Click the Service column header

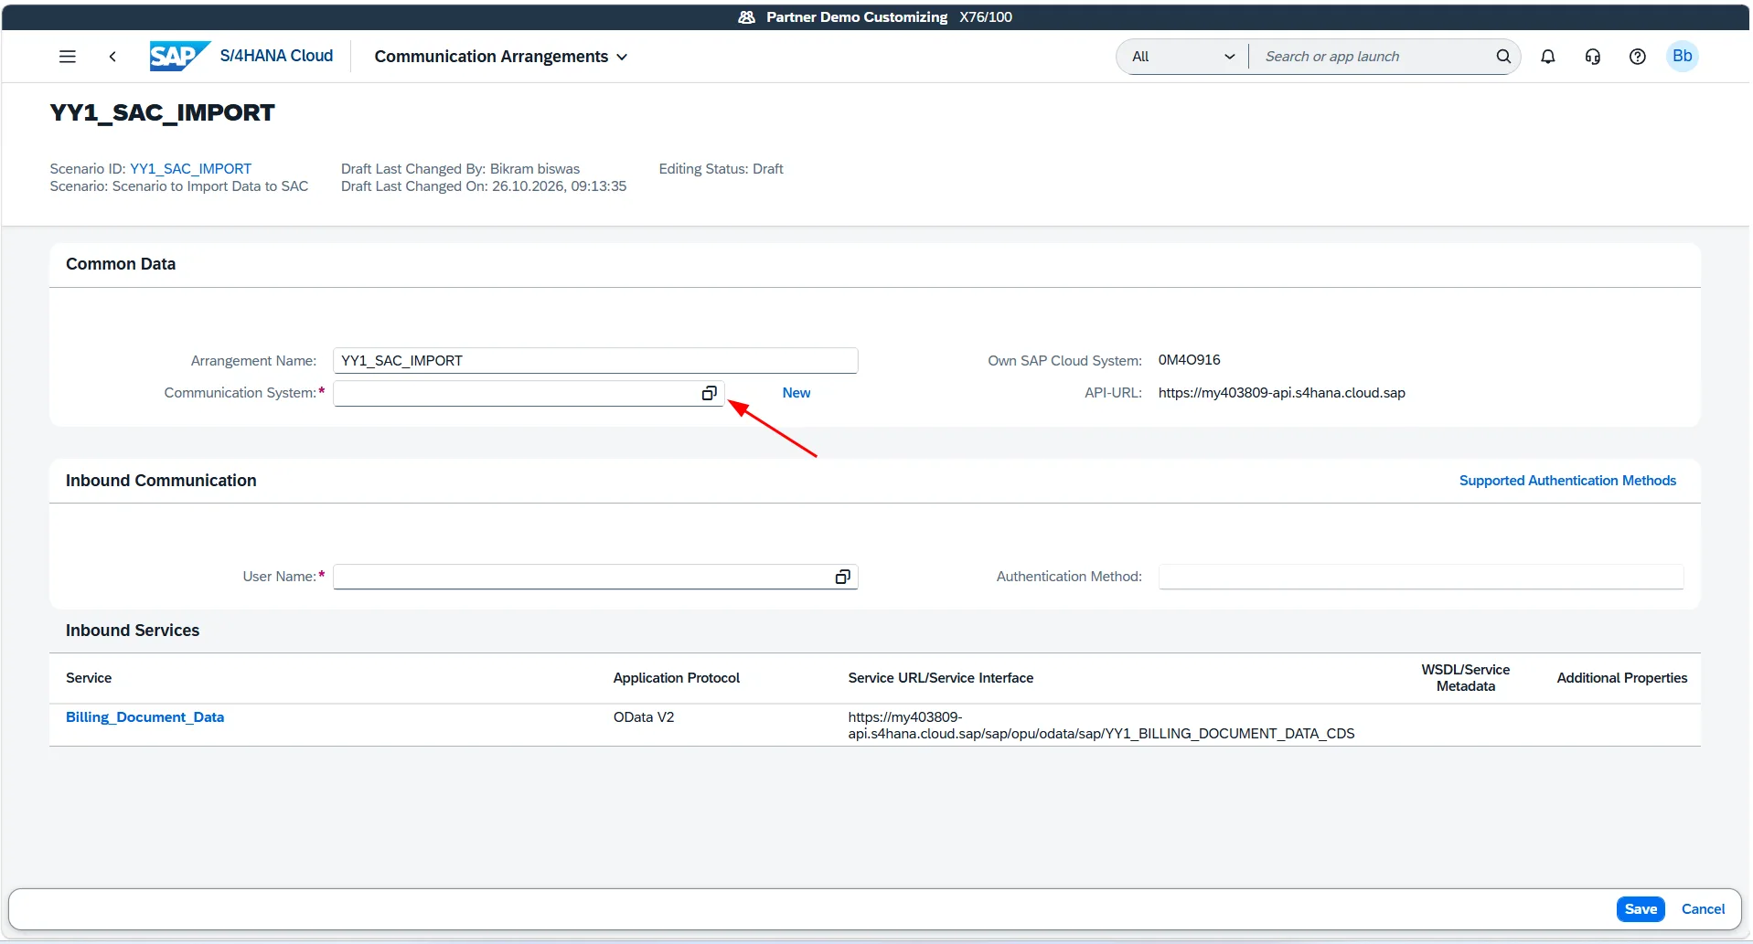tap(89, 678)
